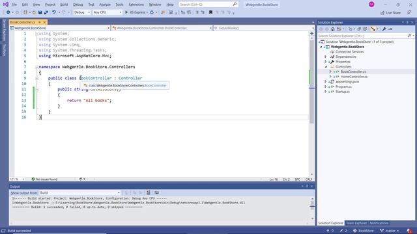Open the editor zoom percentage dropdown
The width and height of the screenshot is (417, 234).
point(18,179)
